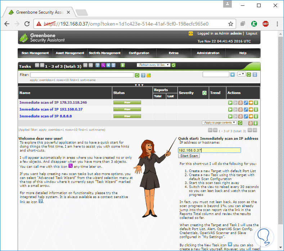Click New status bar for 178.33.118.246
Viewport: 284px width, 251px height.
[127, 103]
